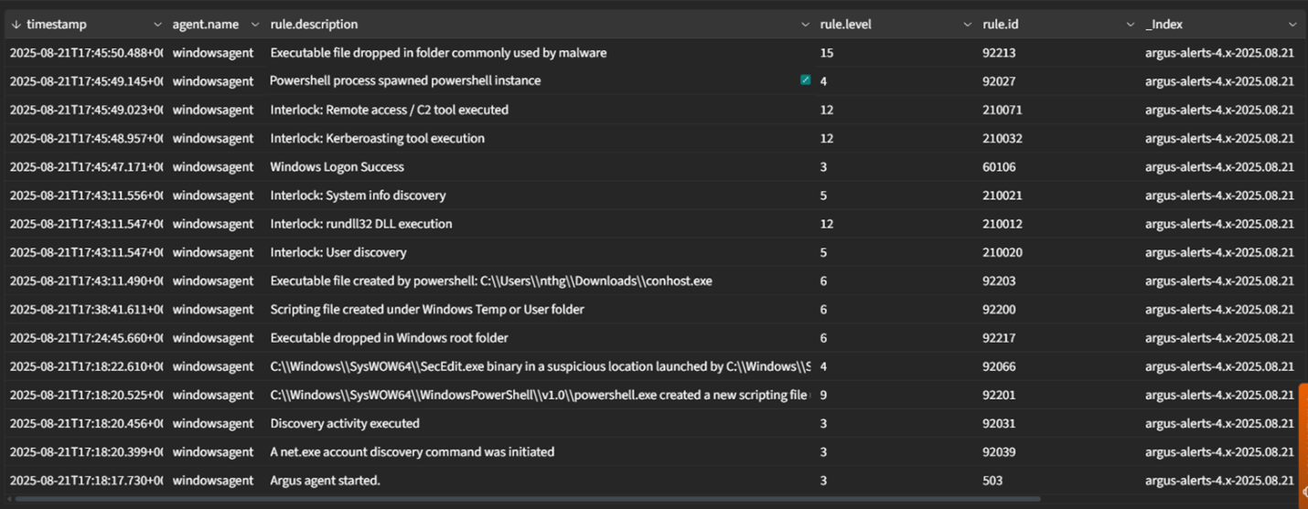Select the rule id 503 cell
Viewport: 1308px width, 509px height.
(992, 481)
